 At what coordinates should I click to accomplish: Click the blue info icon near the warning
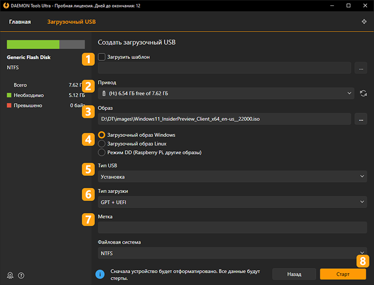tap(100, 274)
